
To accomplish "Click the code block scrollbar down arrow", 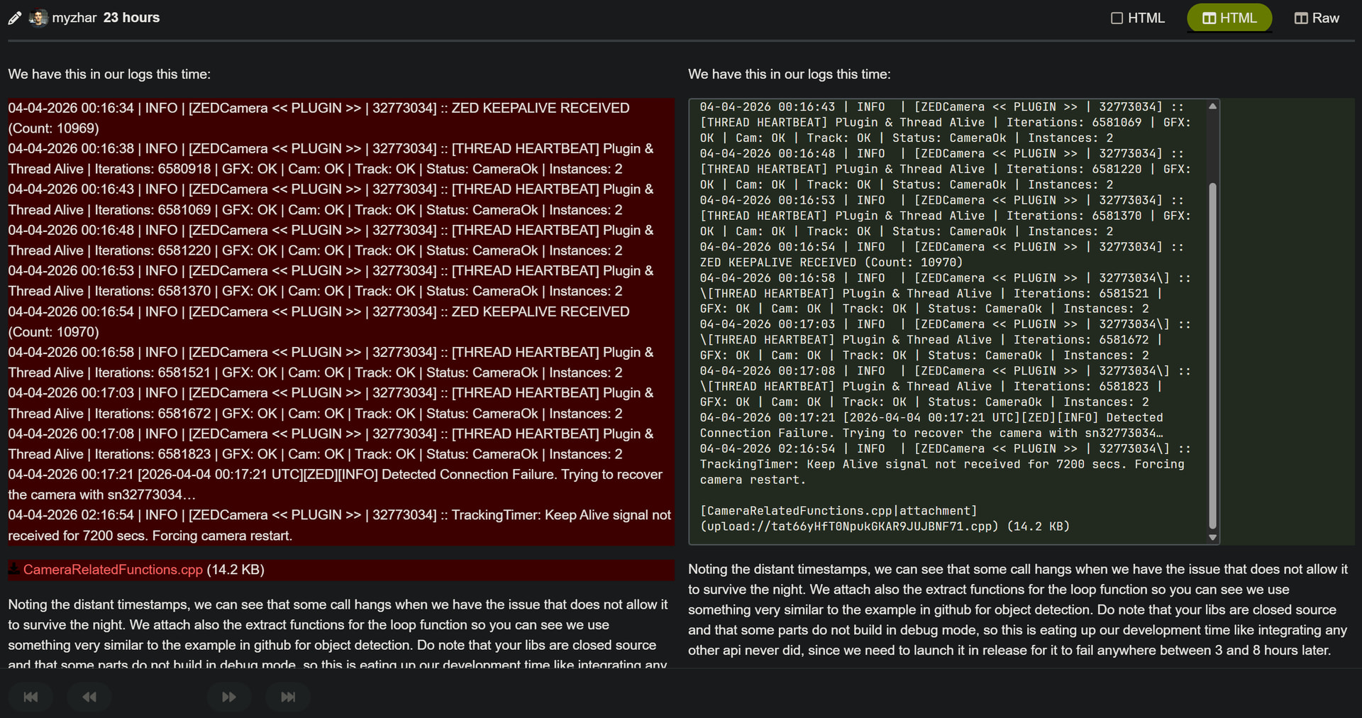I will [1212, 537].
